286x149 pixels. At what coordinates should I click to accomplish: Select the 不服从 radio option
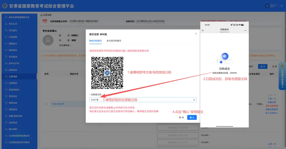tap(260, 104)
